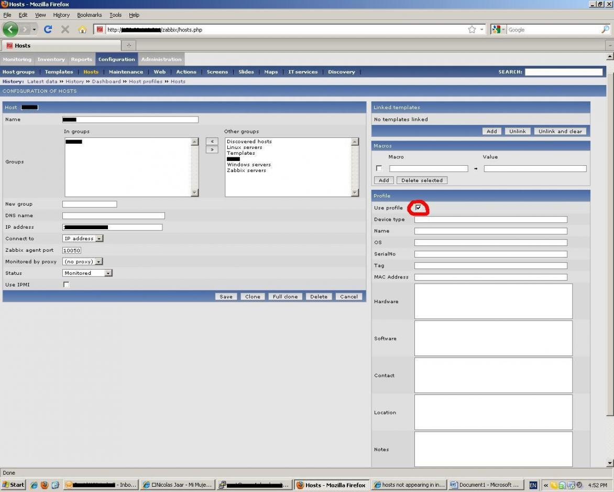
Task: Go to the home page icon
Action: [x=82, y=29]
